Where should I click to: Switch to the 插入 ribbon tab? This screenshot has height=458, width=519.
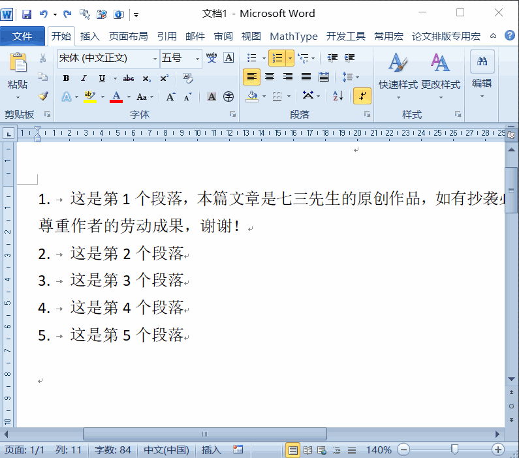tap(89, 36)
